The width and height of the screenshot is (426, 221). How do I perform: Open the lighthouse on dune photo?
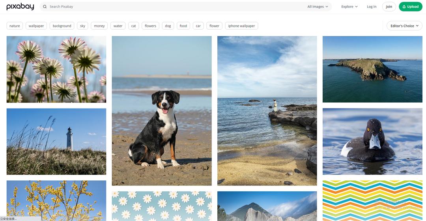[56, 141]
